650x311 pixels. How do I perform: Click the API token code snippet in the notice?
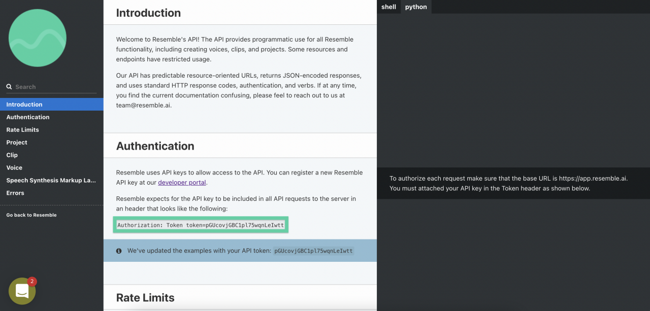[x=313, y=250]
